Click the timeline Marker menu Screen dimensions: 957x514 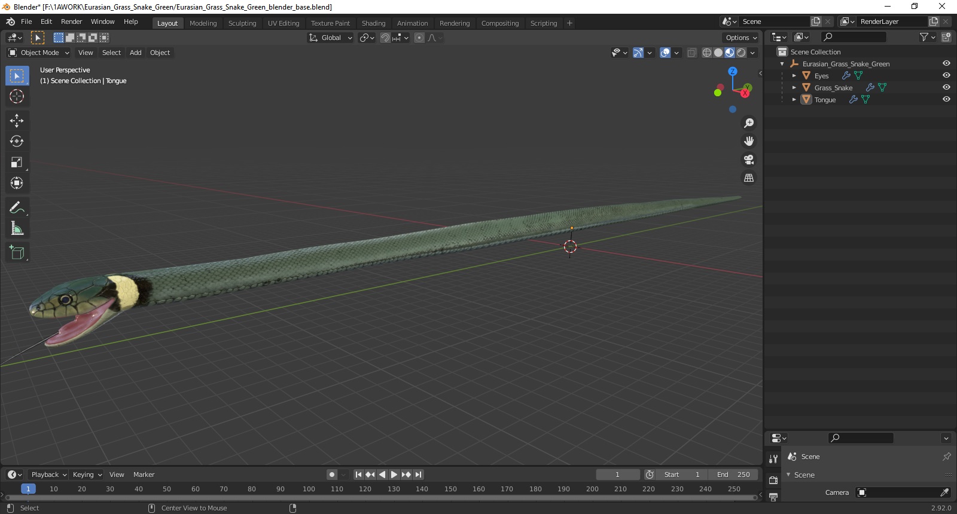click(144, 475)
